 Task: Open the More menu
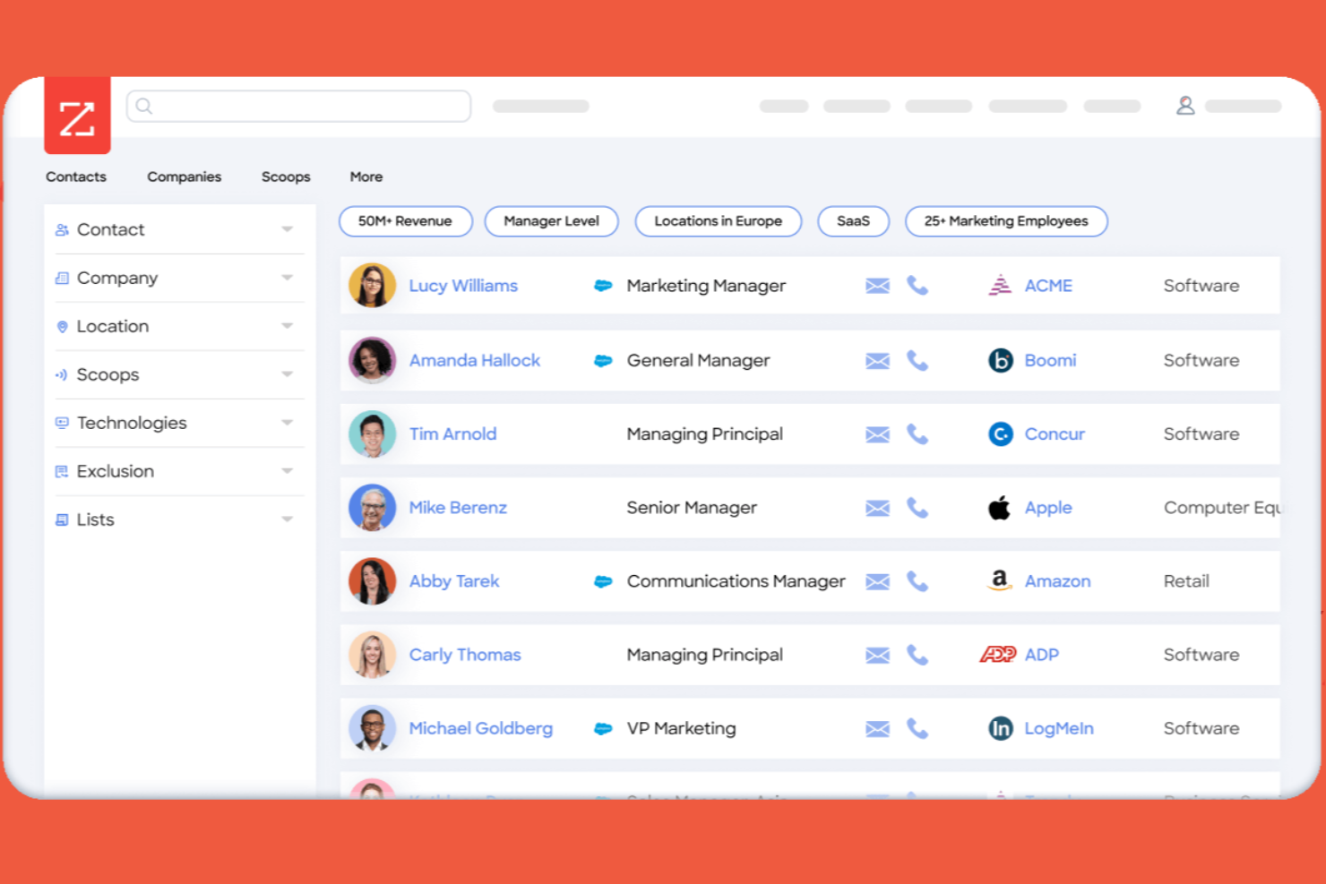pos(366,176)
